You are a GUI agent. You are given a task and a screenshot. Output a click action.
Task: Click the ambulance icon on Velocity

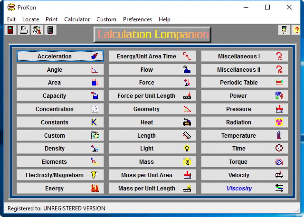tap(279, 175)
